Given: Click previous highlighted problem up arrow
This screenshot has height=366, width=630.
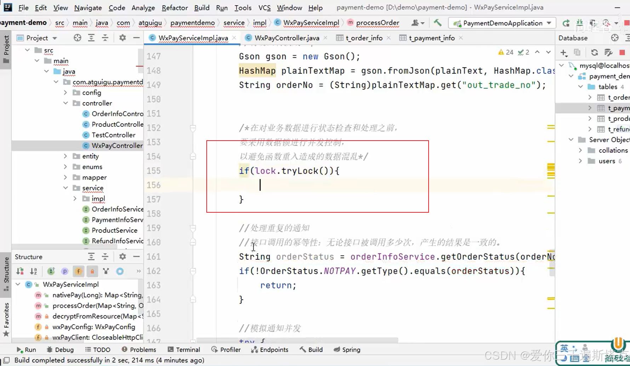Looking at the screenshot, I should click(537, 52).
